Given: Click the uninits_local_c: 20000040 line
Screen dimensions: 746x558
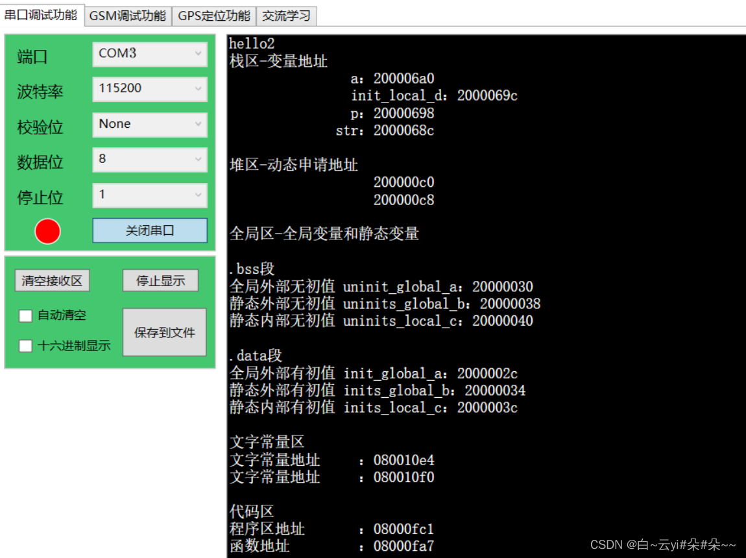Looking at the screenshot, I should pyautogui.click(x=381, y=321).
